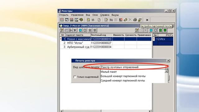Click the yellow-black tool icon in main toolbar
This screenshot has height=112, width=199.
tap(126, 20)
